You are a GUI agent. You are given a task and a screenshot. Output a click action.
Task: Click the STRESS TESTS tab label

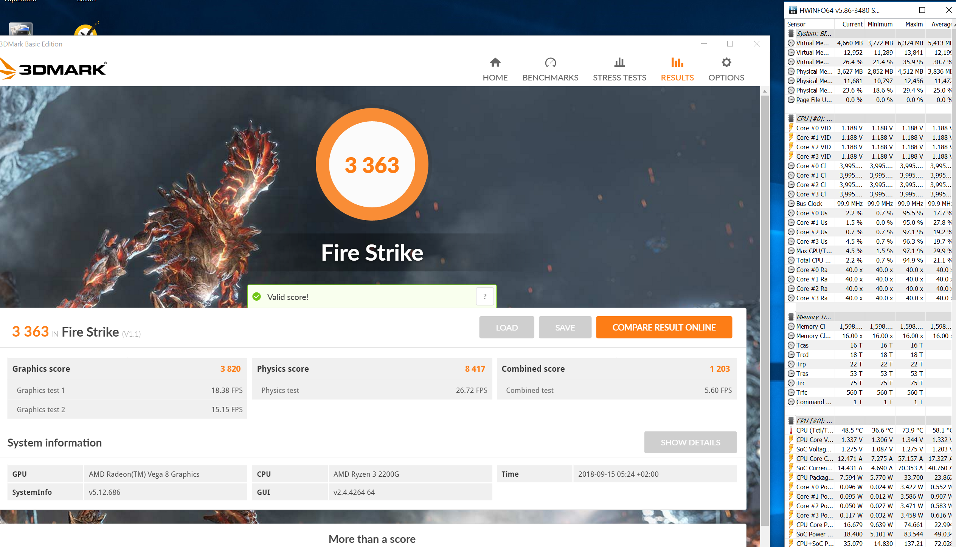(x=619, y=78)
